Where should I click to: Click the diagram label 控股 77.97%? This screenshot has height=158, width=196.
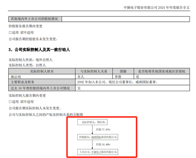pos(103,129)
